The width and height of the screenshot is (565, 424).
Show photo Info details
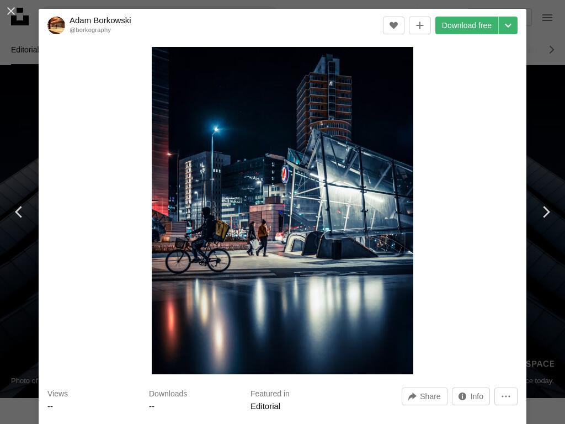(x=471, y=396)
